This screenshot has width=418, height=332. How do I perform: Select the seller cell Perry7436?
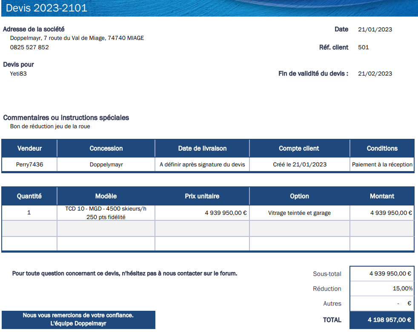coord(29,165)
